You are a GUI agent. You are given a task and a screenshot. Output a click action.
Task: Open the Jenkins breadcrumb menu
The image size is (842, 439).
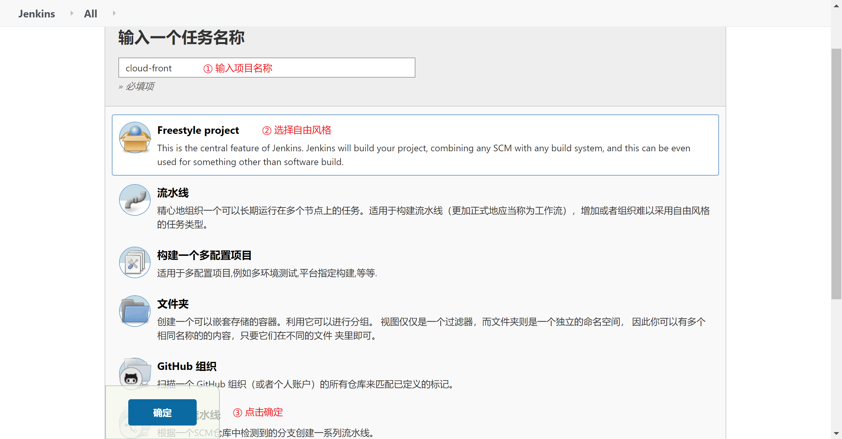coord(37,13)
